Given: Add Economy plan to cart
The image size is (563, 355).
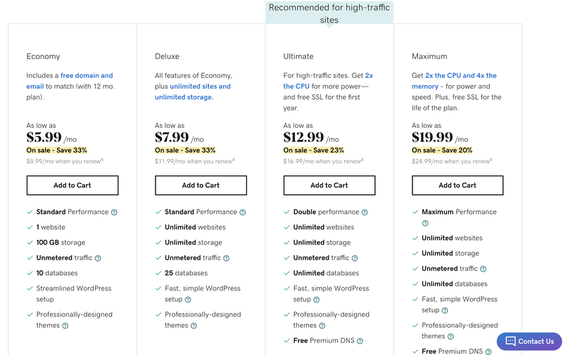Looking at the screenshot, I should point(72,186).
